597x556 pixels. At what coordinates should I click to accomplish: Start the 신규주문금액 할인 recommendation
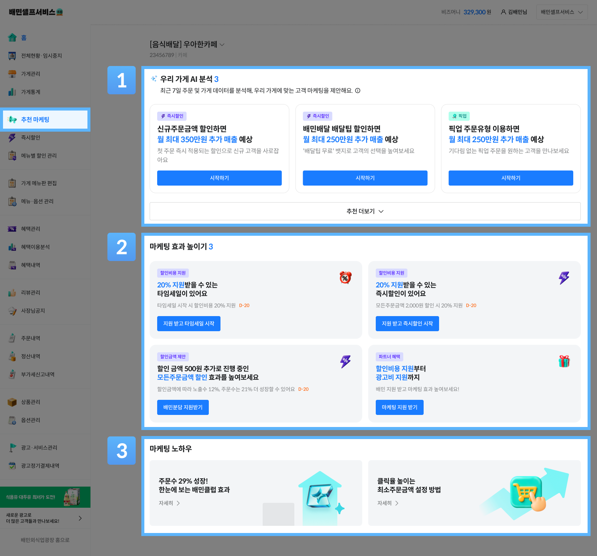coord(219,178)
